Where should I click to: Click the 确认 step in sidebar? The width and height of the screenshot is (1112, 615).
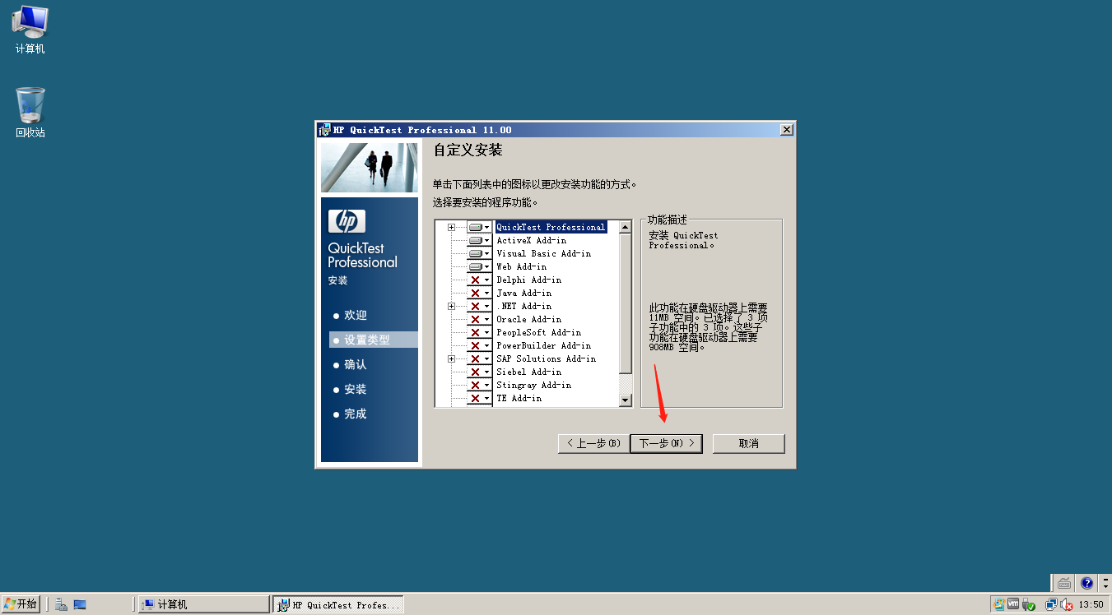(x=356, y=365)
